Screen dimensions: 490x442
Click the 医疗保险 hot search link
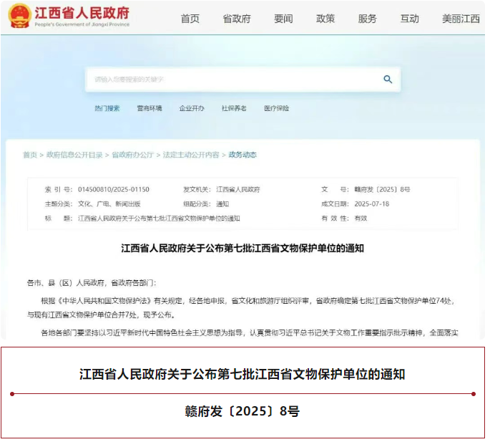pyautogui.click(x=277, y=108)
